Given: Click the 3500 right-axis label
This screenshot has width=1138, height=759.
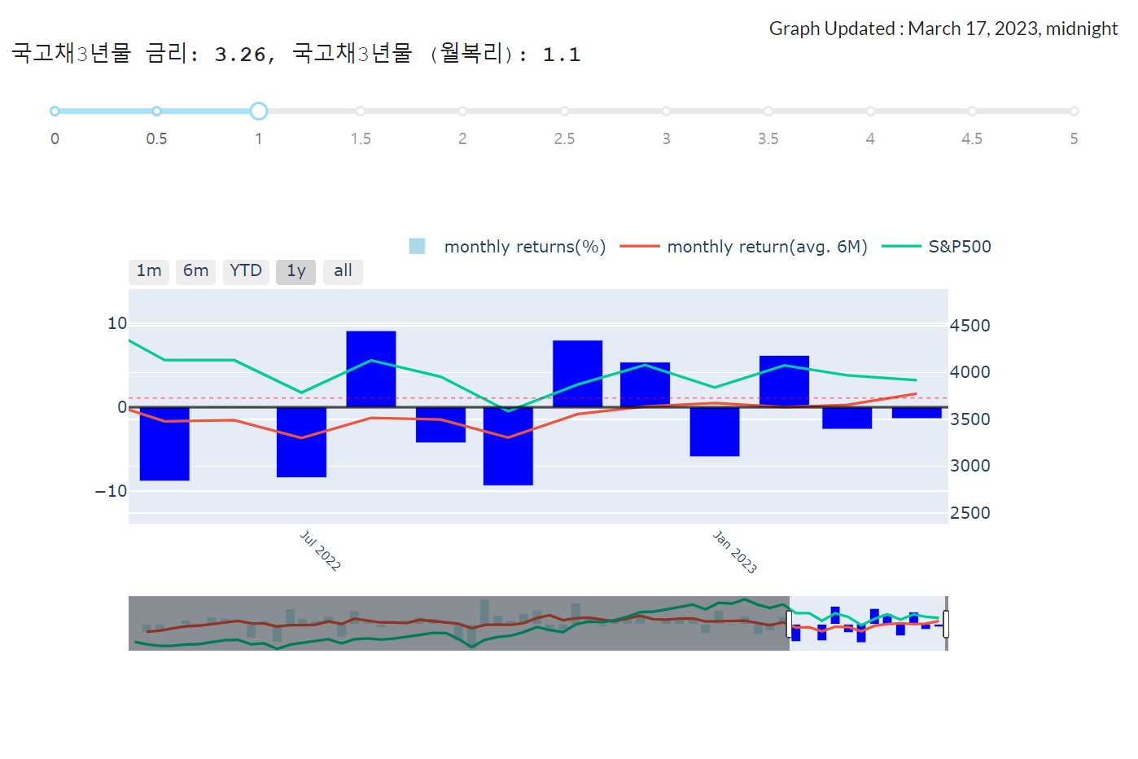Looking at the screenshot, I should coord(970,419).
